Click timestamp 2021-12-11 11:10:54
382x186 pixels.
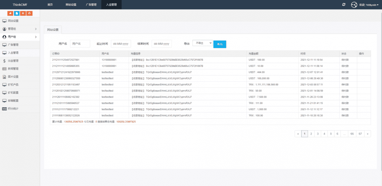(x=311, y=60)
